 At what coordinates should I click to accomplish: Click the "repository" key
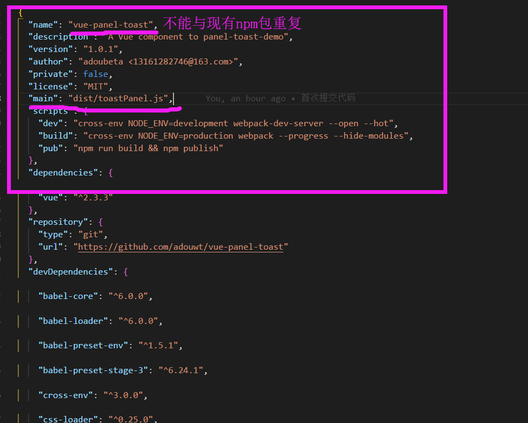click(x=57, y=222)
